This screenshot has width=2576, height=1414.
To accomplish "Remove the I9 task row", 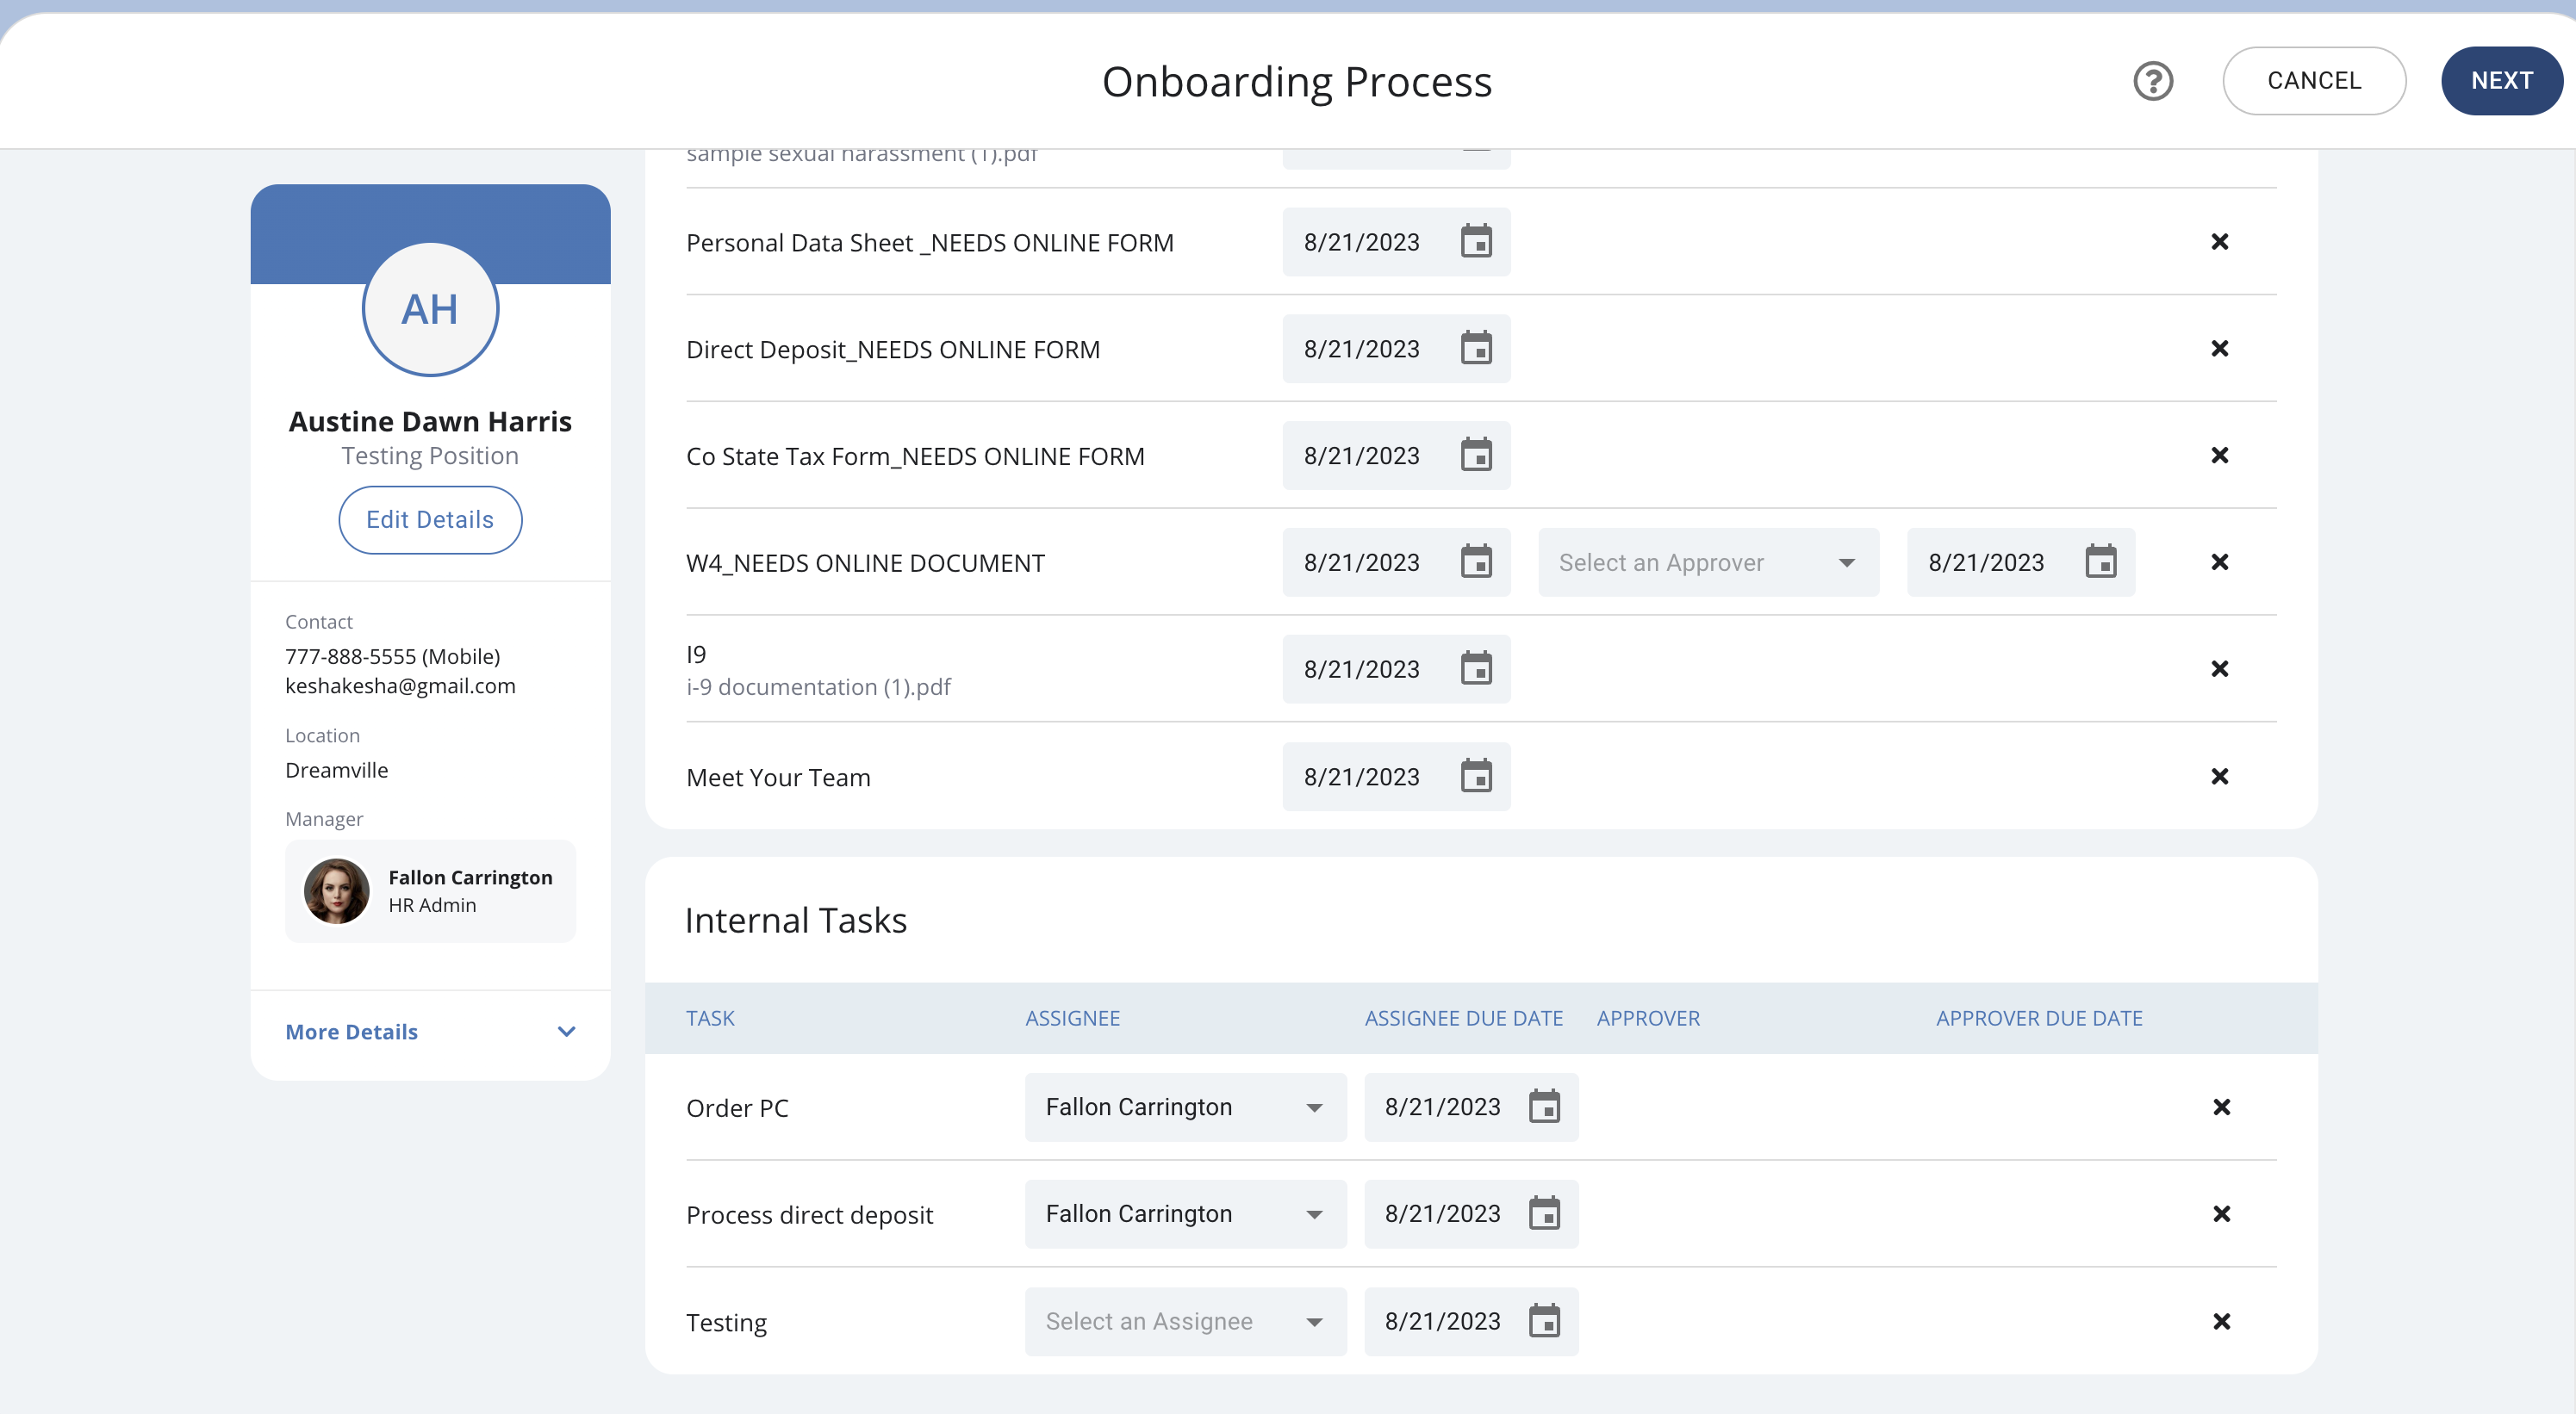I will [x=2220, y=668].
